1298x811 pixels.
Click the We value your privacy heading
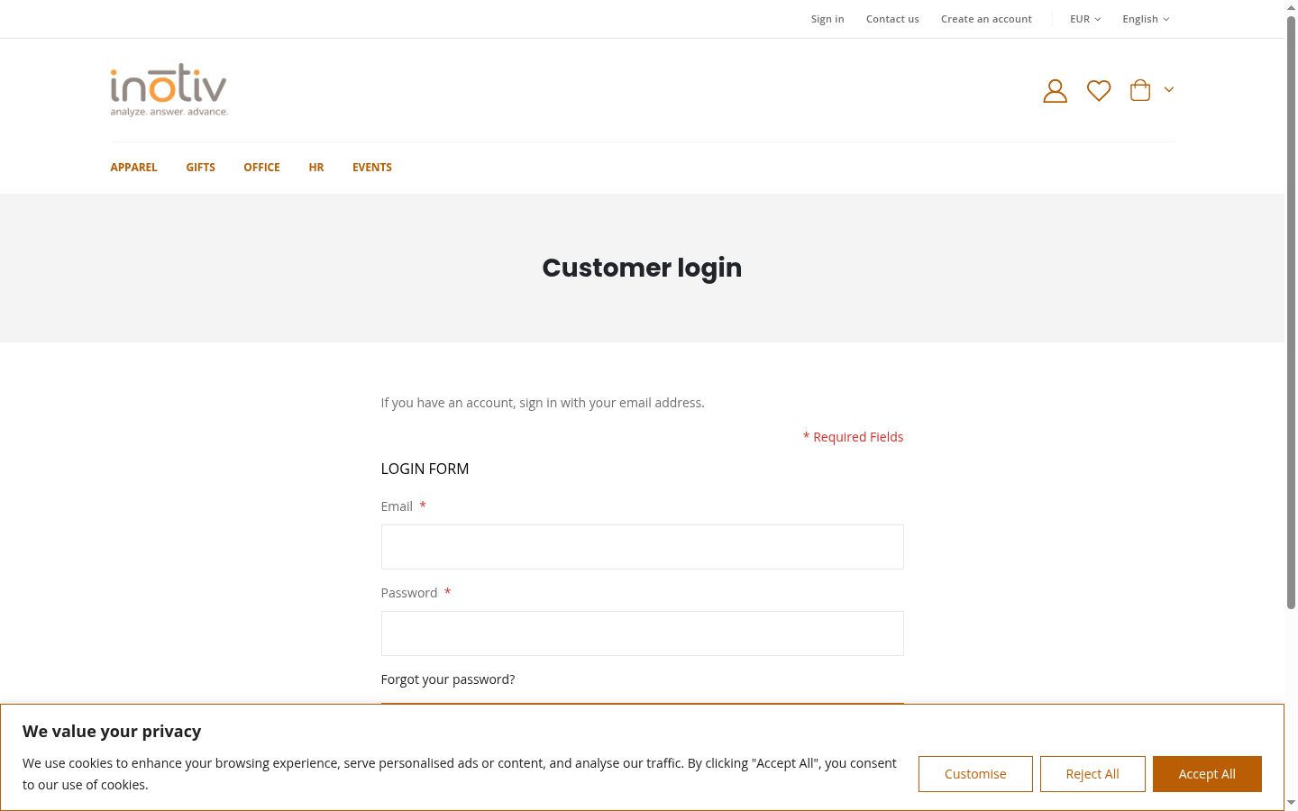[x=112, y=732]
